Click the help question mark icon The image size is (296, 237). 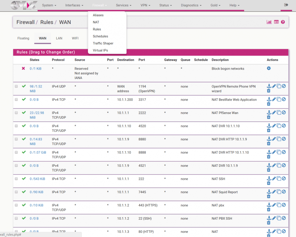(x=283, y=22)
